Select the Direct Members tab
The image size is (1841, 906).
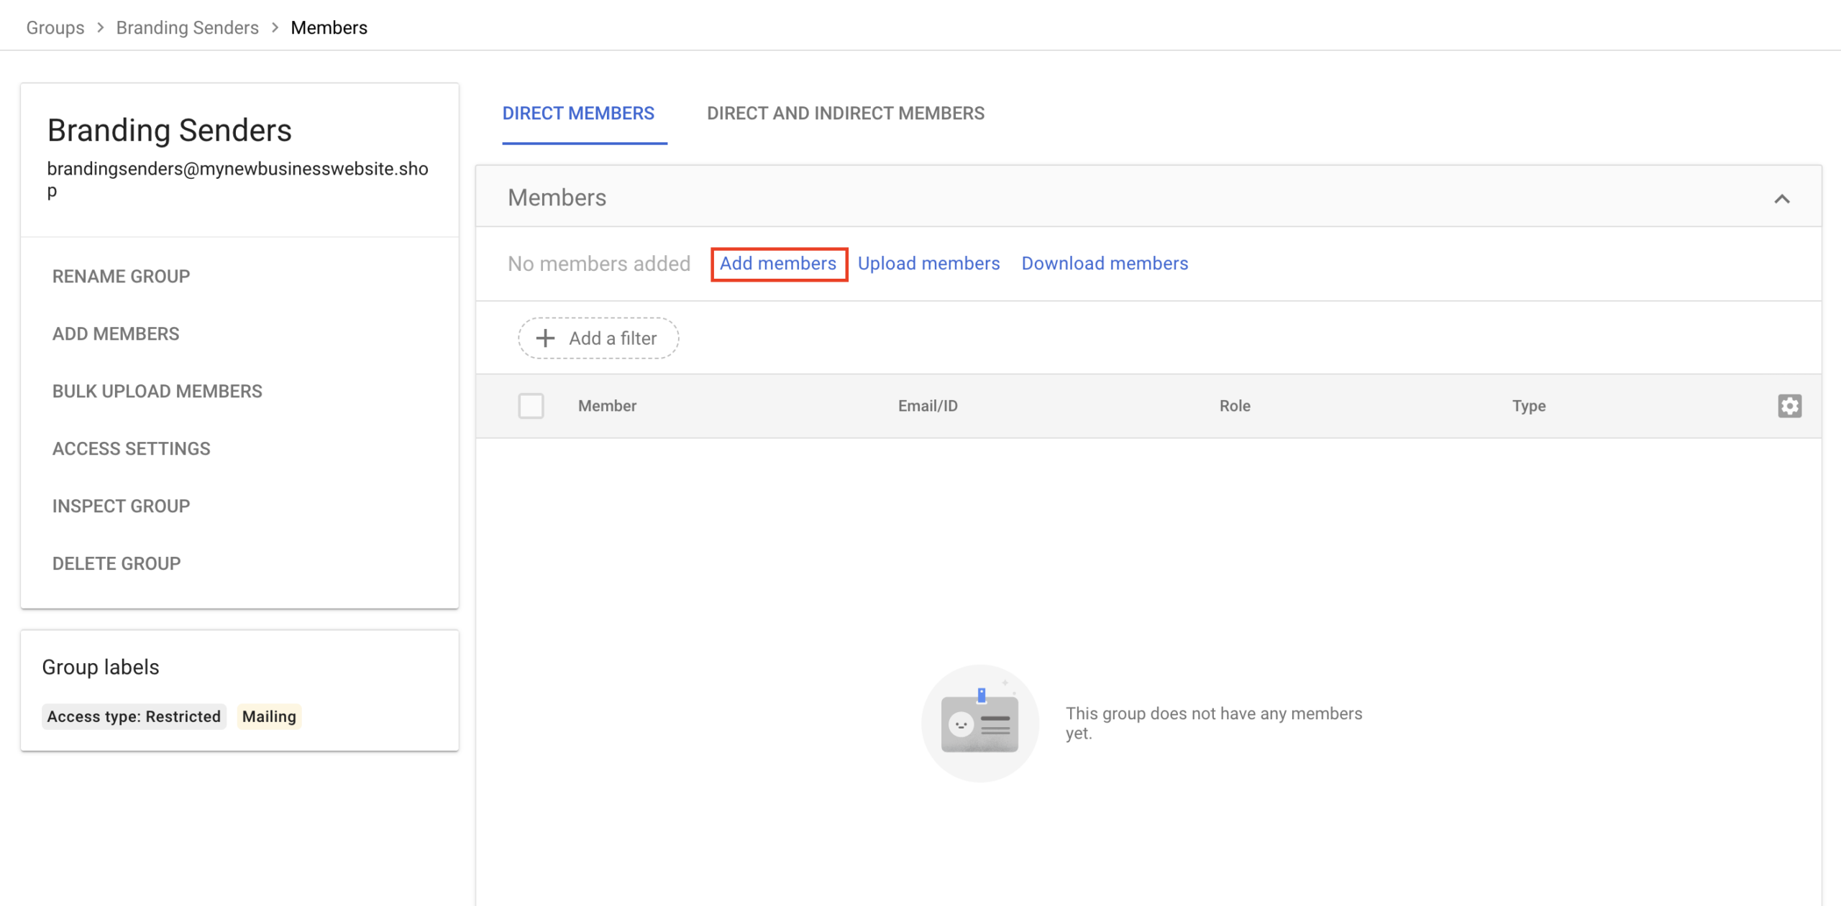[x=578, y=114]
